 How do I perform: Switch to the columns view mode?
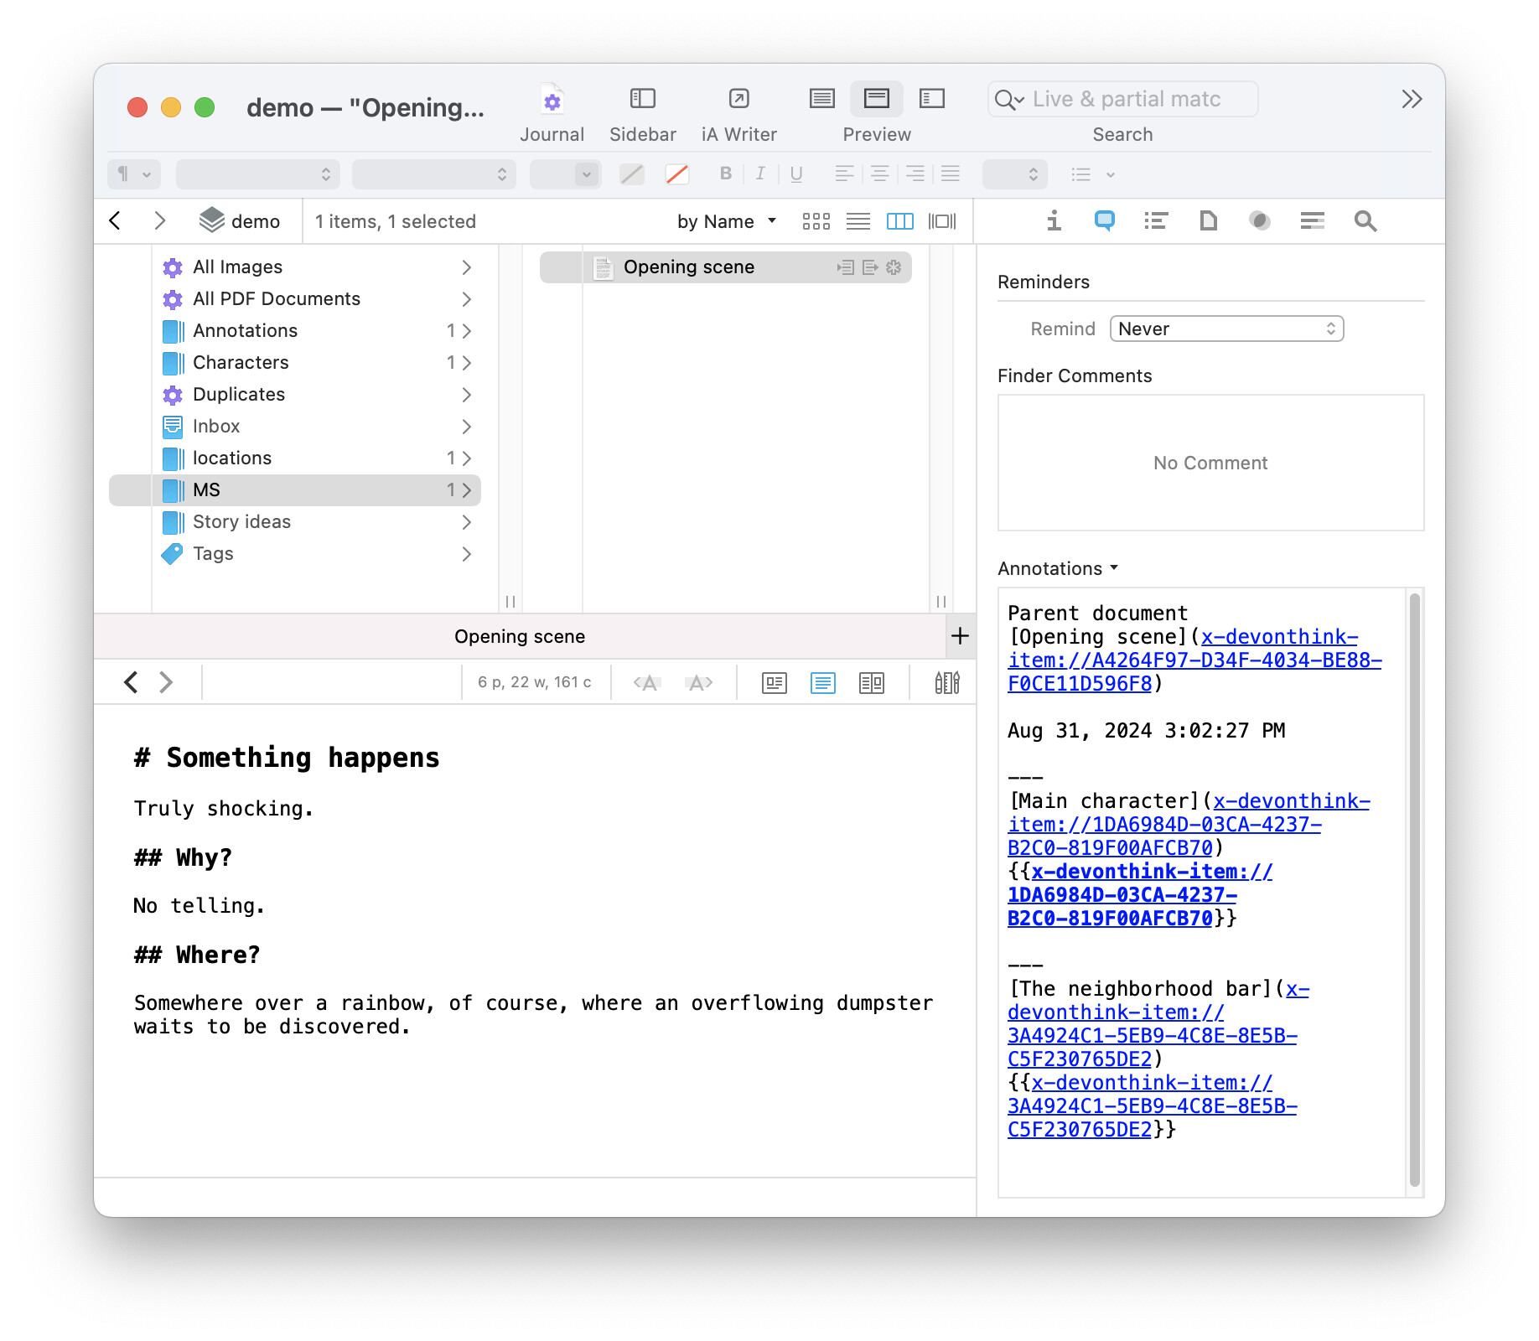(x=899, y=221)
